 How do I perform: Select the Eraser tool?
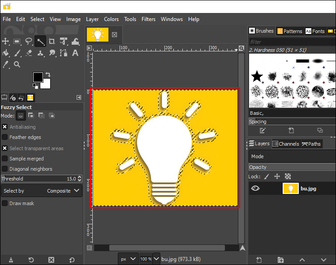(29, 53)
